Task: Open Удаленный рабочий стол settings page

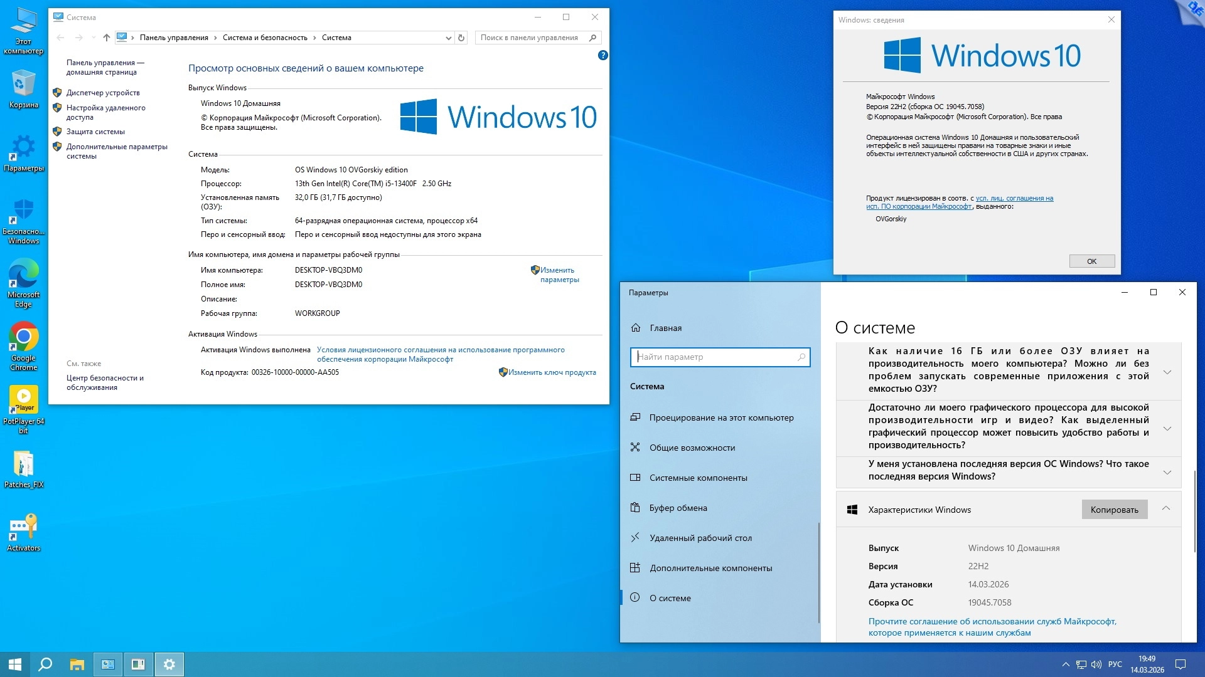Action: [700, 538]
